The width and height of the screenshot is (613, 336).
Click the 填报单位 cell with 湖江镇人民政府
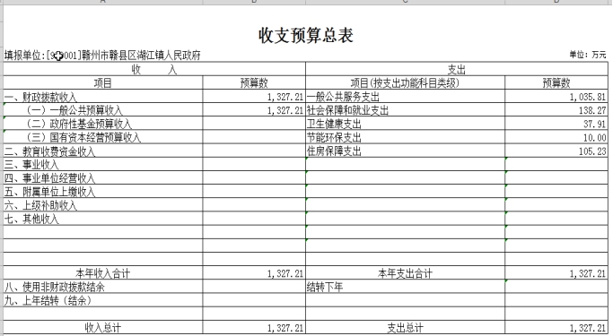tap(102, 56)
